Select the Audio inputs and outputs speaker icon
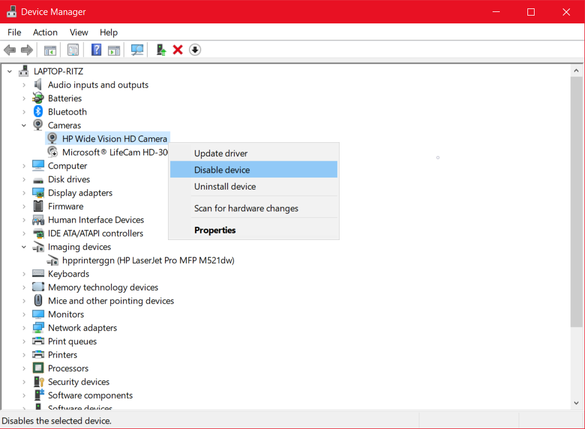 coord(38,85)
